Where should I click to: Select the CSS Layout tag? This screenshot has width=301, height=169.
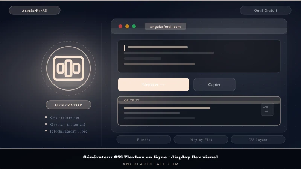coord(258,140)
